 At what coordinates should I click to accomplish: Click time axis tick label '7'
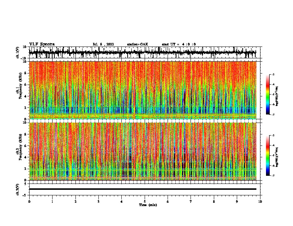[x=191, y=202]
